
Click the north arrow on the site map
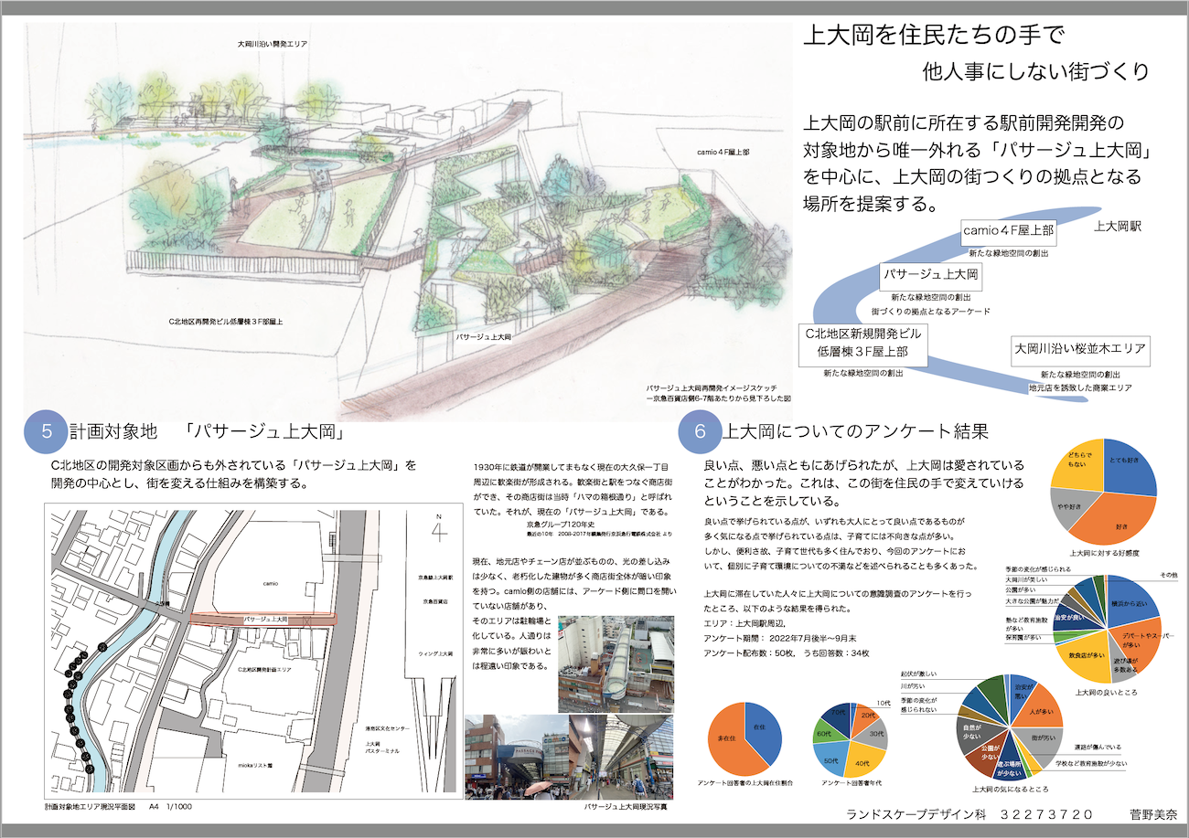441,528
